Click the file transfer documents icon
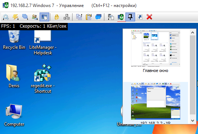The height and width of the screenshot is (134, 198). [x=111, y=17]
